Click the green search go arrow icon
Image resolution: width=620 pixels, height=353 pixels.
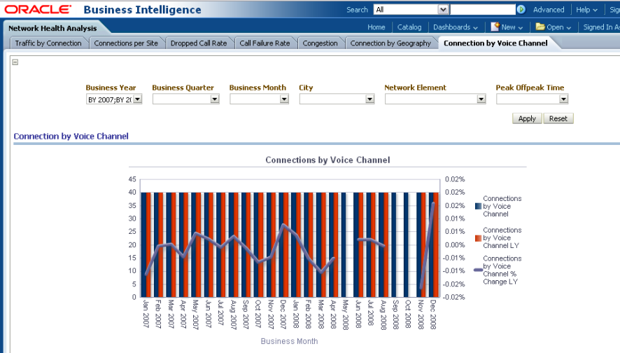click(521, 10)
